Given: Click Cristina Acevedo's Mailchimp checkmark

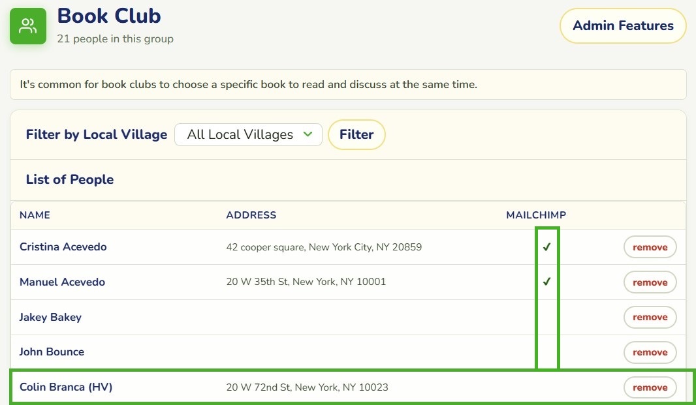Looking at the screenshot, I should pyautogui.click(x=547, y=247).
